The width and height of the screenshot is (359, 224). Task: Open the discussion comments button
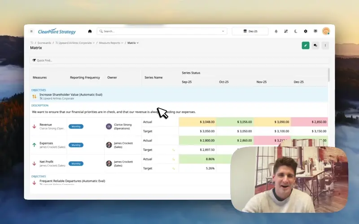(x=315, y=46)
